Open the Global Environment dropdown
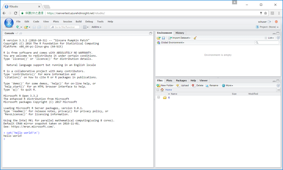Screen dimensions: 283x170 (x=171, y=43)
